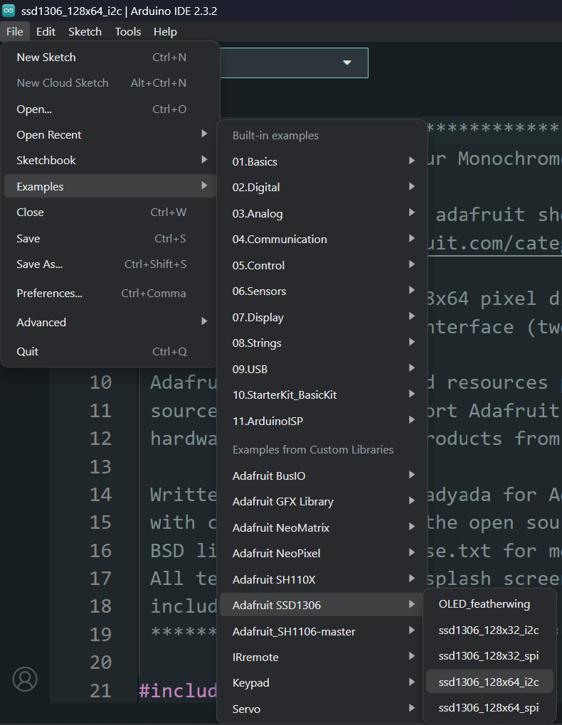Click the #include text on line 21
562x725 pixels.
point(178,690)
